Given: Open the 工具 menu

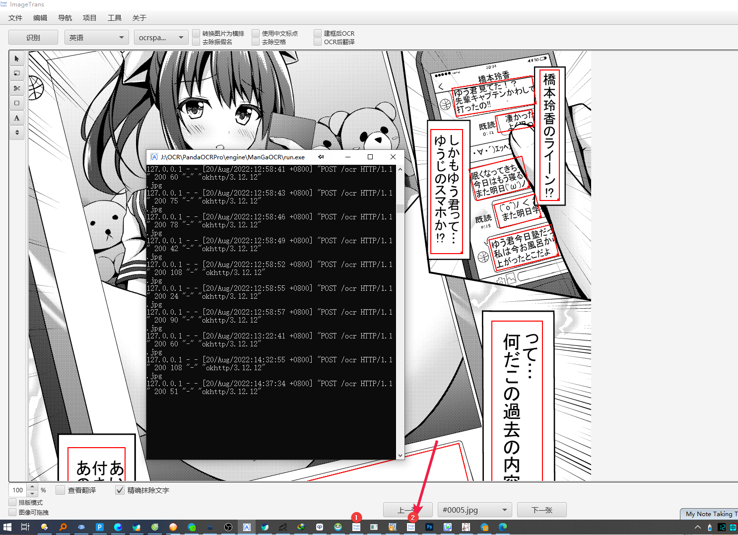Looking at the screenshot, I should tap(115, 18).
